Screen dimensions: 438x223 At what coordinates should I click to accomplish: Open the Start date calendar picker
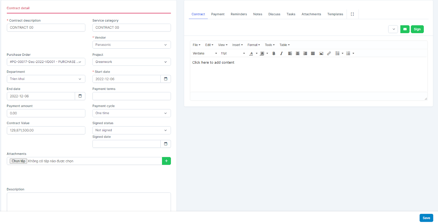[166, 79]
